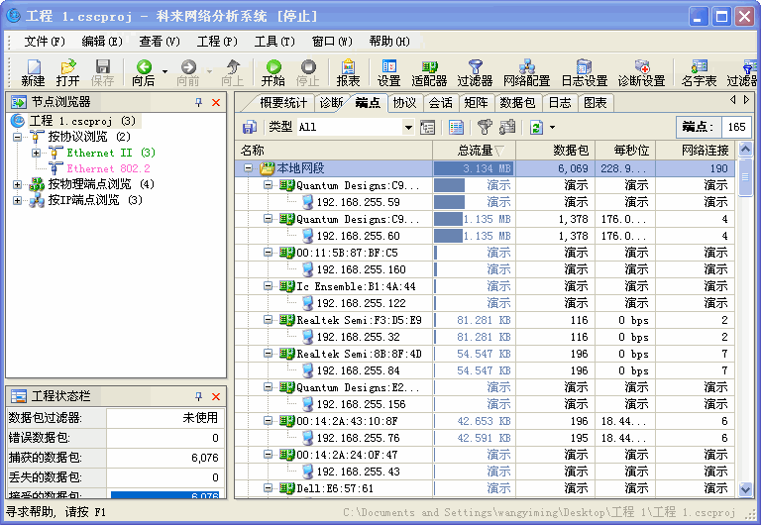
Task: Close the 节点浏览器 panel
Action: click(216, 102)
